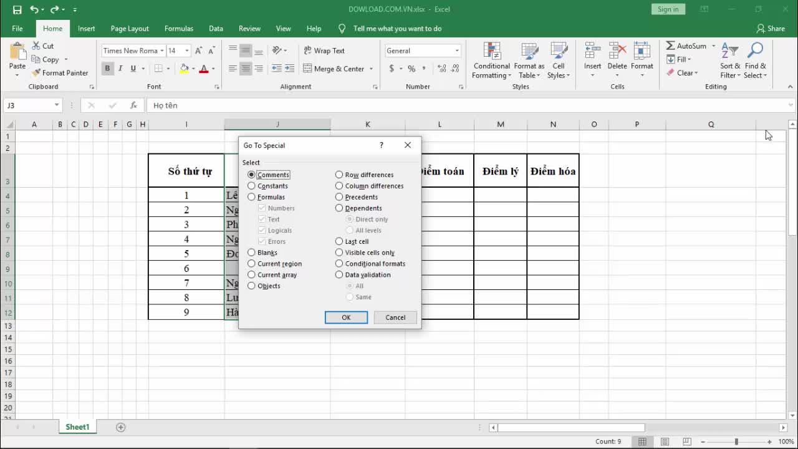798x449 pixels.
Task: Select the Format Painter brush
Action: coord(36,73)
